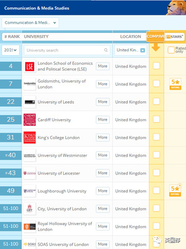
Task: Click More button for University of Leeds
Action: [103, 102]
